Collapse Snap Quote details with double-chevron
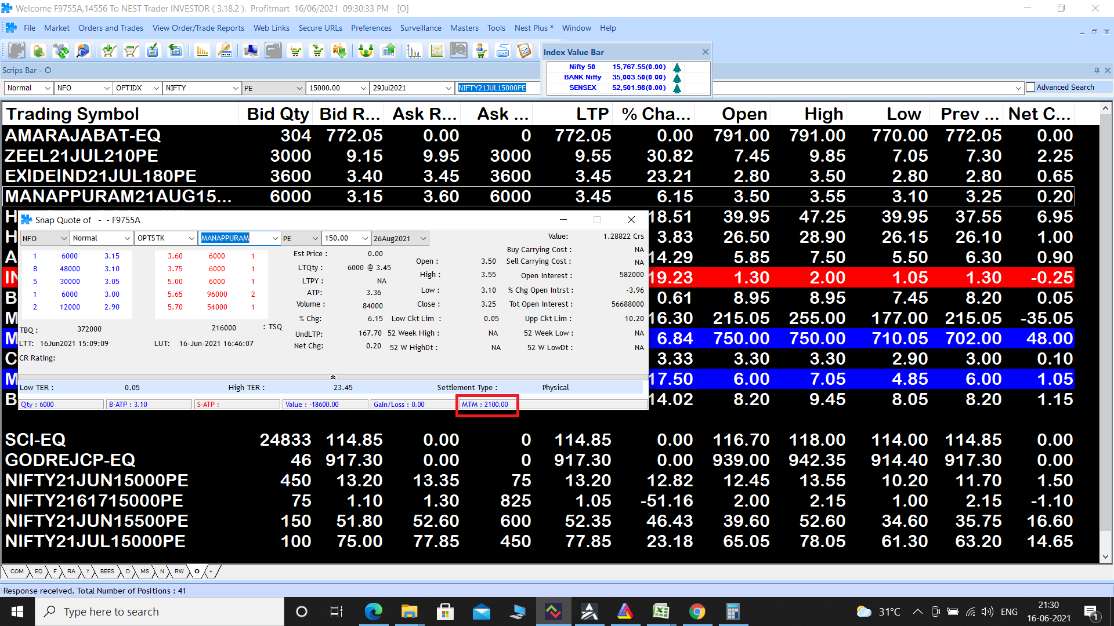The image size is (1114, 626). 333,377
